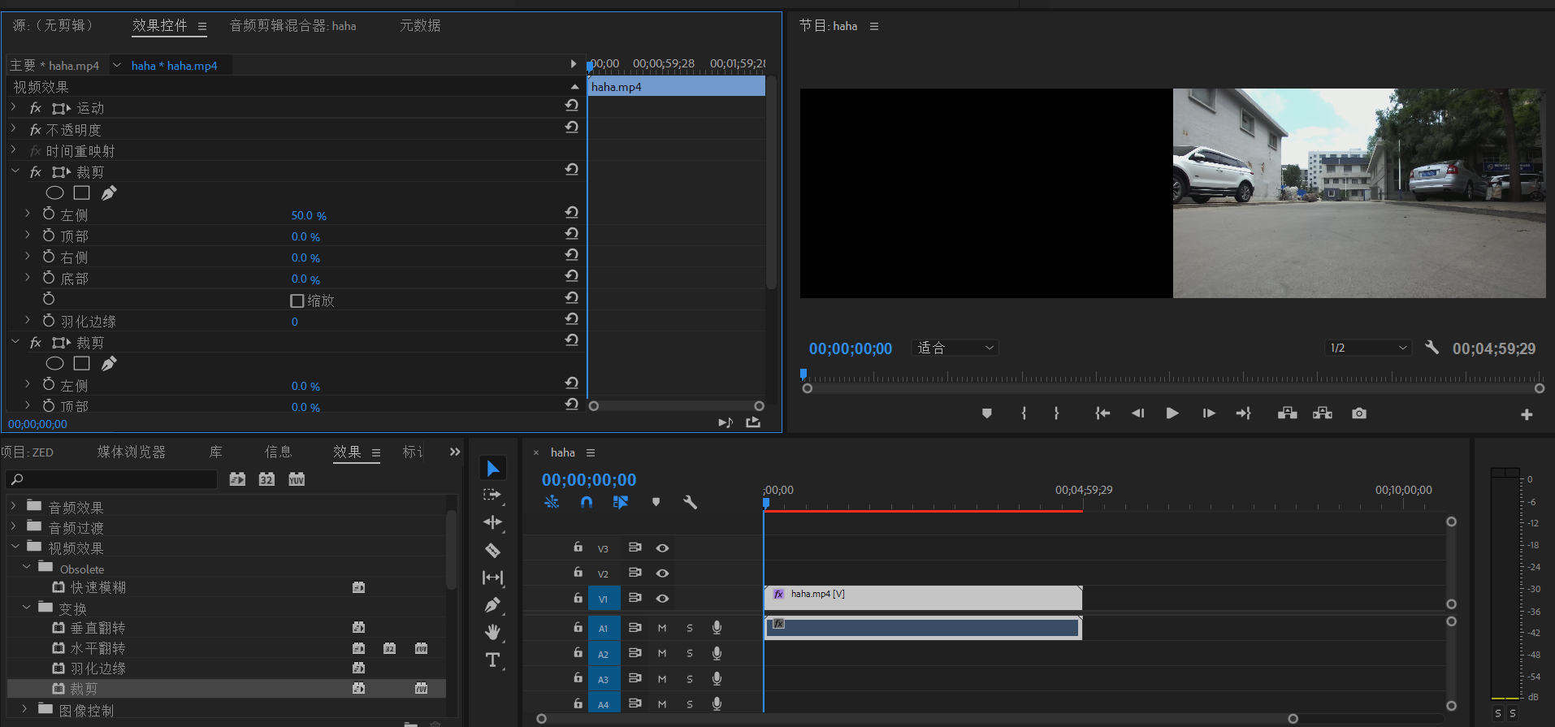Add marker in Program monitor

coord(986,413)
